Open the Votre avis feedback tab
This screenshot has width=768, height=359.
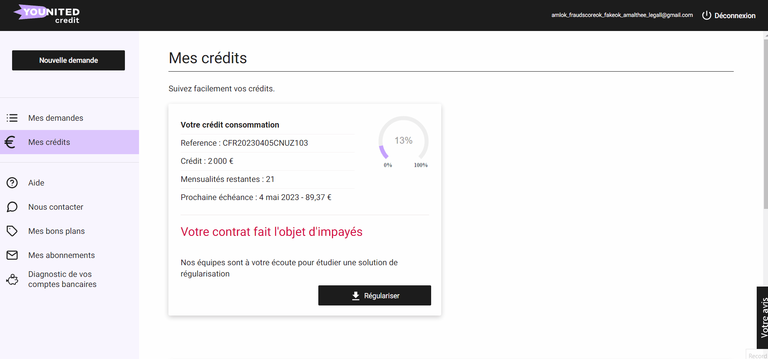click(x=762, y=318)
